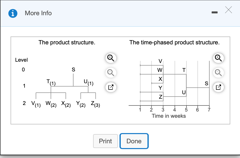Select the U(1) node in product tree
This screenshot has width=240, height=158.
click(x=88, y=82)
